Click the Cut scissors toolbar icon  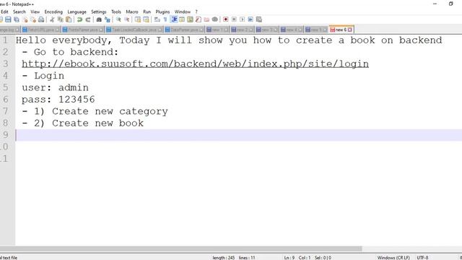tap(52, 19)
